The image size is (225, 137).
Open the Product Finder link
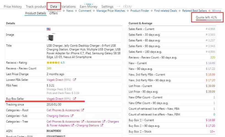click(140, 11)
